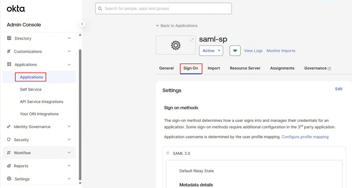Click the green handshake icon button
The width and height of the screenshot is (352, 188).
coord(235,51)
